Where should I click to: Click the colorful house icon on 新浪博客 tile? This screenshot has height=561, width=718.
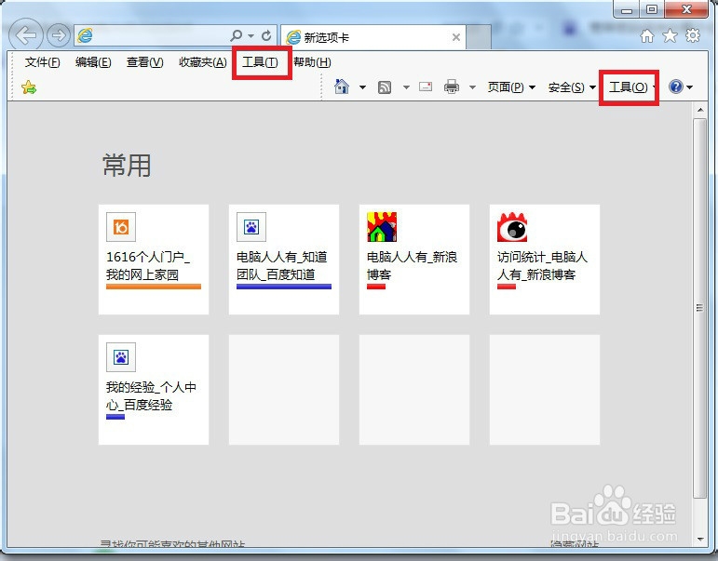click(x=382, y=227)
